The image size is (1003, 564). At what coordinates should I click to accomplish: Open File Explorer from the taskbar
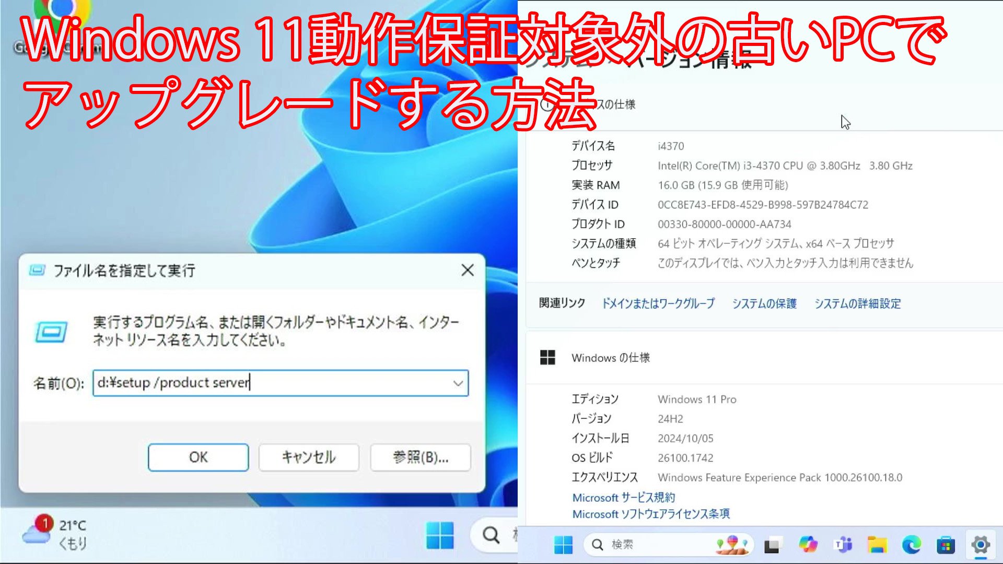[877, 545]
